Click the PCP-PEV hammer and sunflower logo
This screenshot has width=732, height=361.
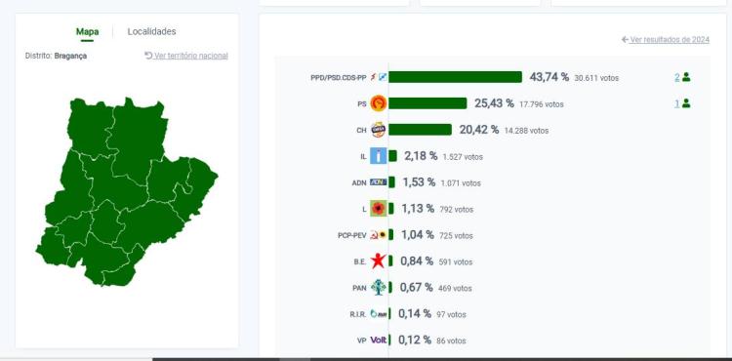pyautogui.click(x=378, y=235)
